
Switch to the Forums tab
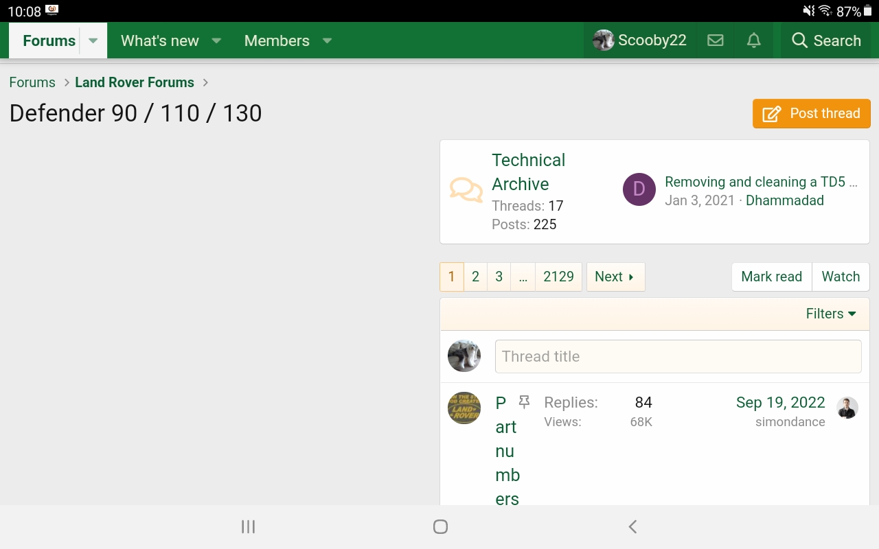pyautogui.click(x=49, y=40)
